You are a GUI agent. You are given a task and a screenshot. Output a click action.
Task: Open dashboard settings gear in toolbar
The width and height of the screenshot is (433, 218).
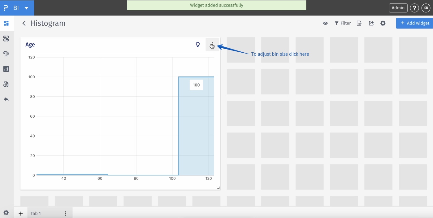point(383,23)
